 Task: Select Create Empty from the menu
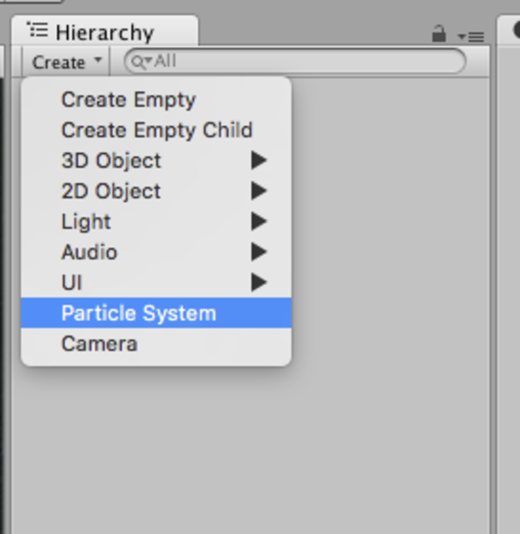(x=156, y=99)
